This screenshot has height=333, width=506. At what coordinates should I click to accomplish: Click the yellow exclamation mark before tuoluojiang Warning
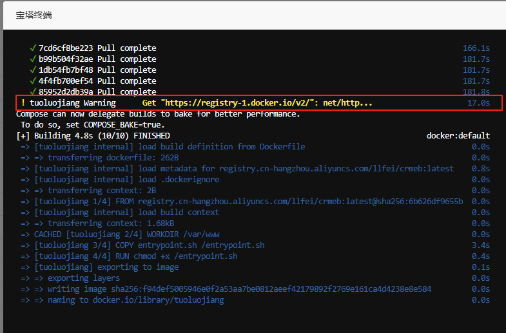[23, 103]
